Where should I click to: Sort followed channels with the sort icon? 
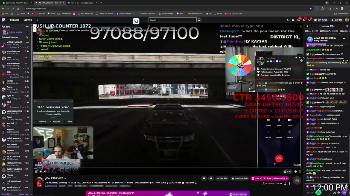(27, 37)
